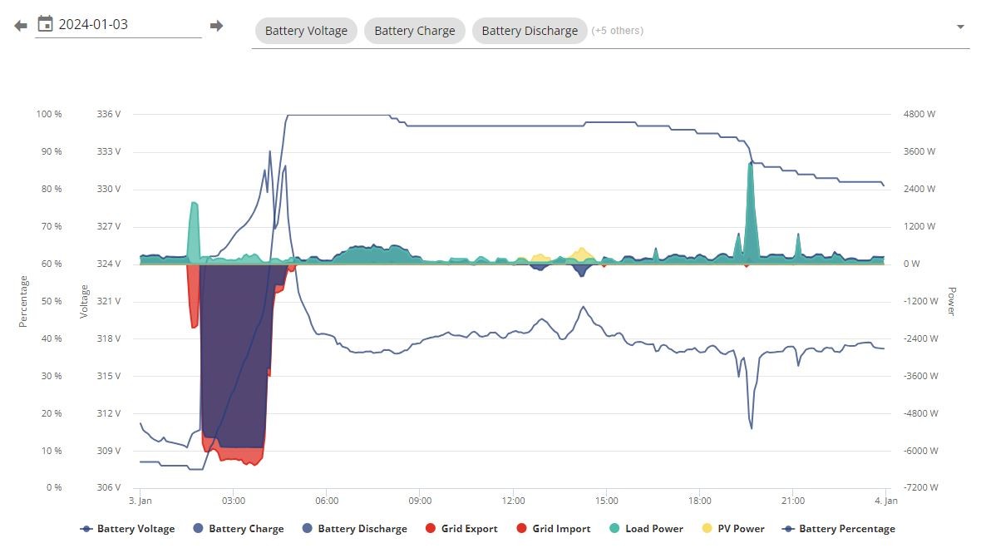Go to next day with right arrow

(x=216, y=26)
